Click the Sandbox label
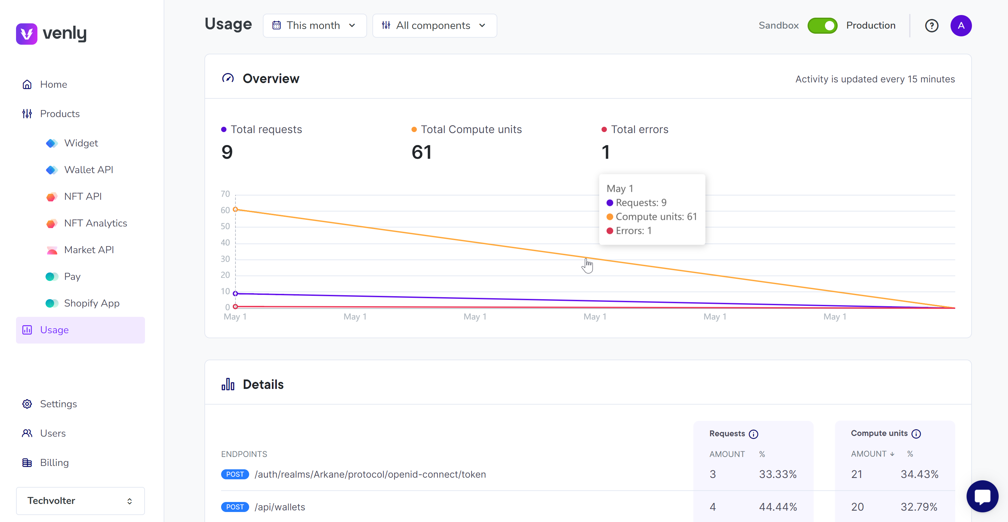 [778, 25]
